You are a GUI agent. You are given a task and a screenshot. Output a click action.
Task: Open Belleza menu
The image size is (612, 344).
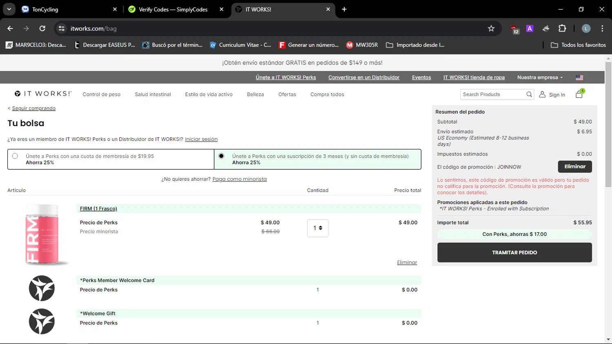(x=255, y=94)
